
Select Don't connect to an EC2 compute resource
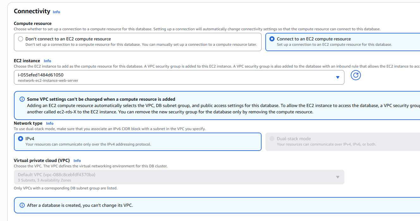(21, 39)
